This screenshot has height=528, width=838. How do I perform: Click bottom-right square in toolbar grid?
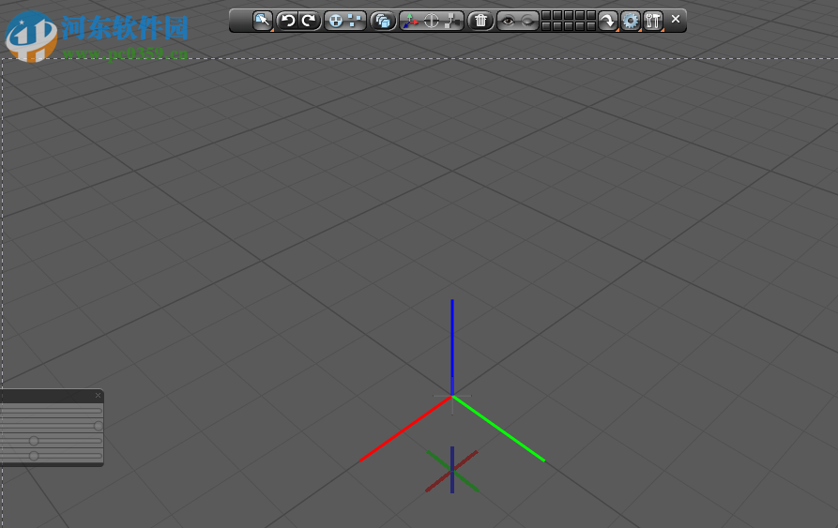click(x=591, y=25)
